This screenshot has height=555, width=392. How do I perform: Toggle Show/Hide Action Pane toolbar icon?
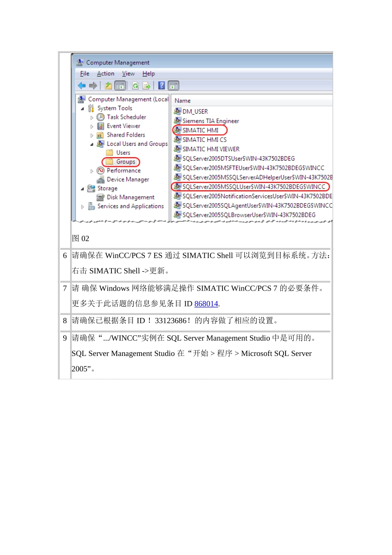pos(174,85)
